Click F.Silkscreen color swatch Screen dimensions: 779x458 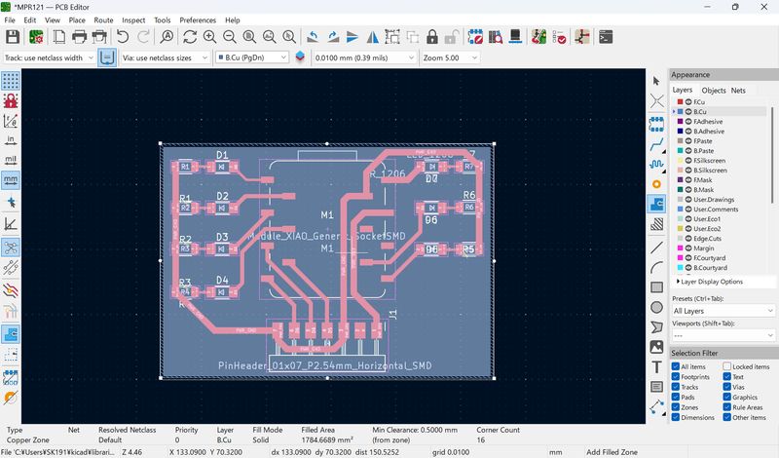pos(680,161)
